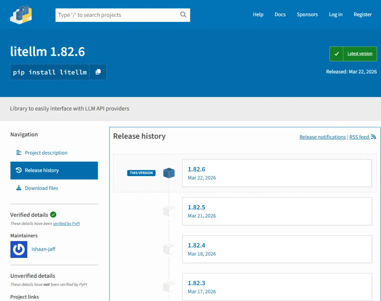Click the blue cube icon for 1.82.6
381x301 pixels.
169,173
